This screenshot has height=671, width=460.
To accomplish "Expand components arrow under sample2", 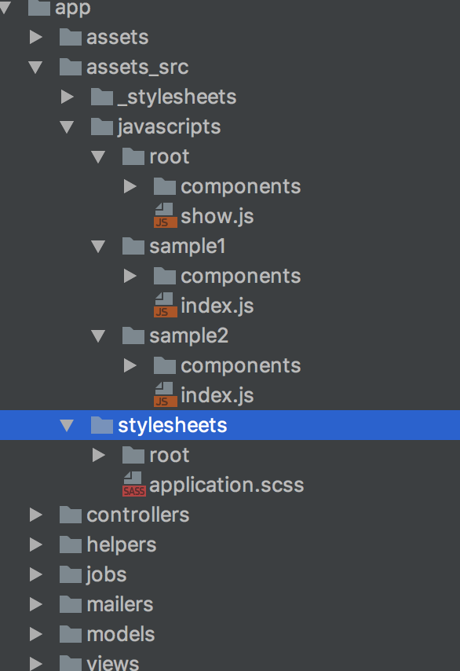I will [130, 365].
